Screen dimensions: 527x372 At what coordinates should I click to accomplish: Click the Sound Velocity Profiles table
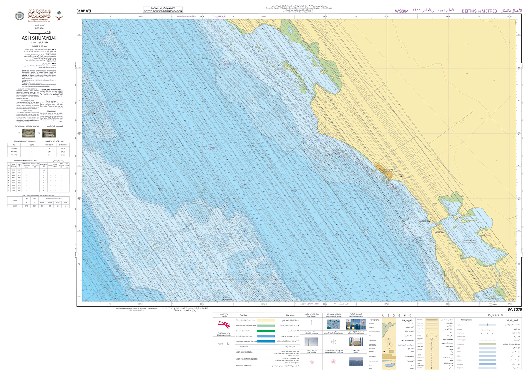(x=38, y=149)
